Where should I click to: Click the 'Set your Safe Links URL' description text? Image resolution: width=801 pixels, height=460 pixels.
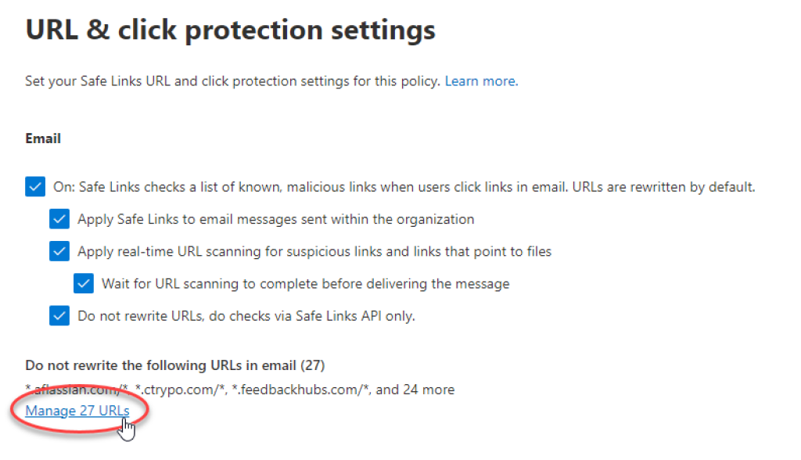click(233, 81)
